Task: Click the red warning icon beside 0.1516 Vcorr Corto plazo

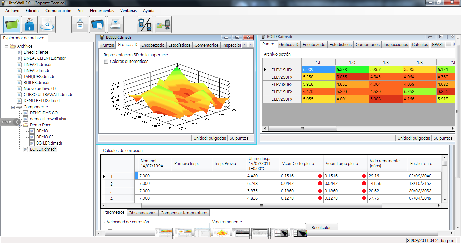Action: 320,176
